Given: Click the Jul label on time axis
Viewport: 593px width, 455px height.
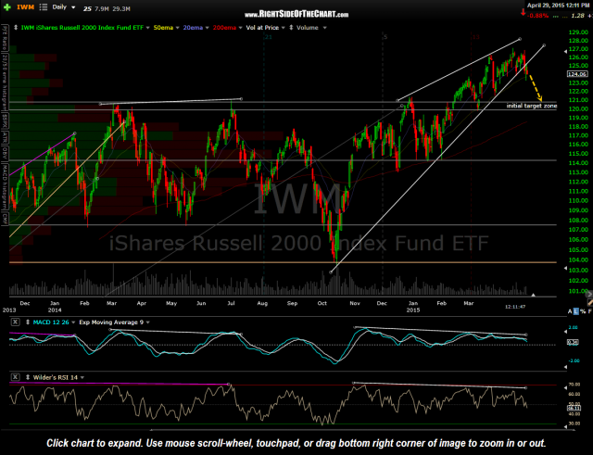Looking at the screenshot, I should click(231, 303).
